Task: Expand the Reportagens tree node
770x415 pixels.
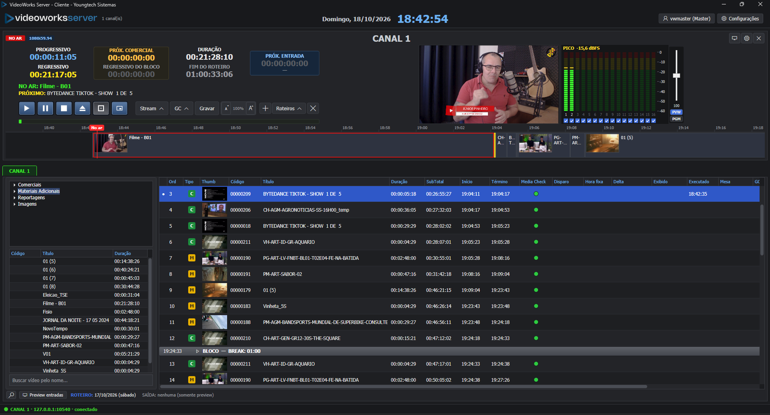Action: (x=15, y=198)
